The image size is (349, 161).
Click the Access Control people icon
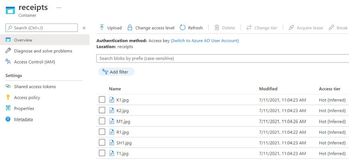(8, 61)
